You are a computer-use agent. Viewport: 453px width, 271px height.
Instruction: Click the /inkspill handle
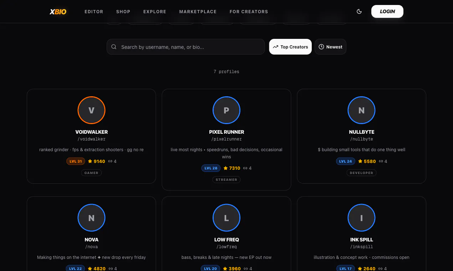(362, 247)
